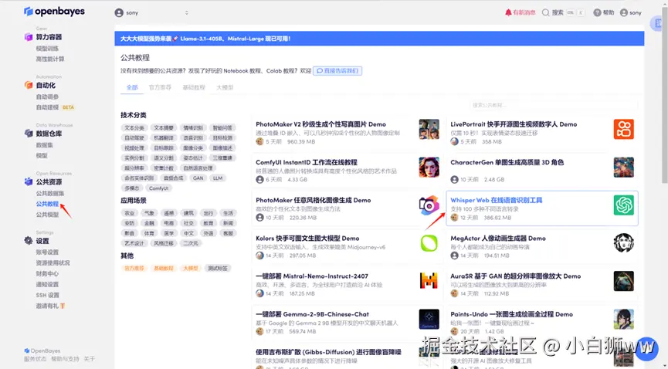Click the 算力容器 cube icon
668x369 pixels.
[x=29, y=37]
